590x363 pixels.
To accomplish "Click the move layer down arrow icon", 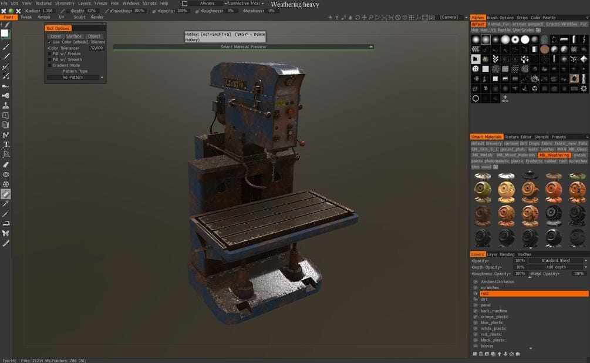I will point(505,353).
